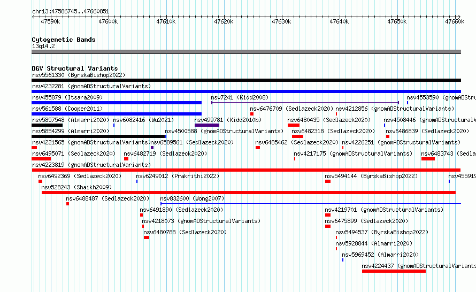Open nsv5857548 (Almarri2020) label
The height and width of the screenshot is (292, 476).
click(x=71, y=120)
